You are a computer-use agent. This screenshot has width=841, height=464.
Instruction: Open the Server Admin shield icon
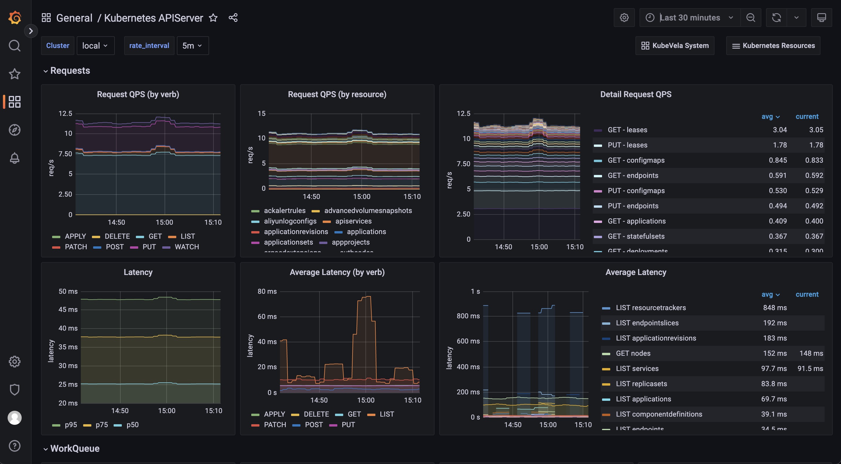coord(14,390)
